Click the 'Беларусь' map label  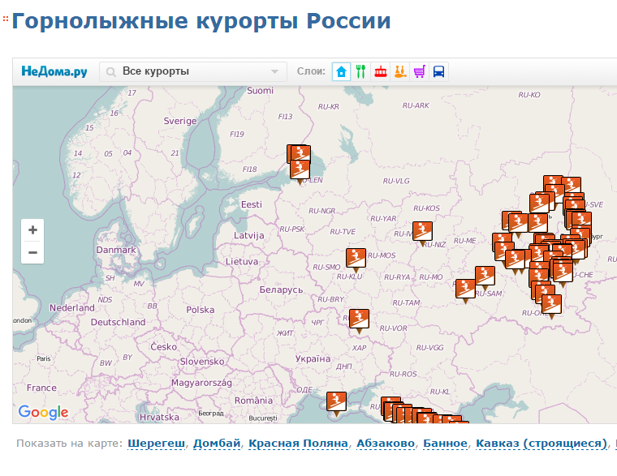[281, 290]
